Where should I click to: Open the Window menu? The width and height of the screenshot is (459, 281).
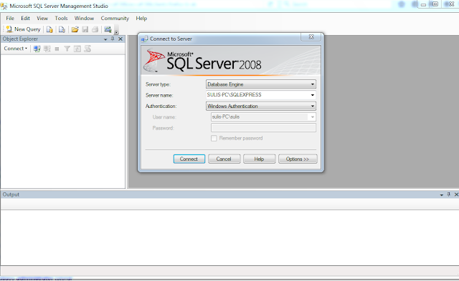84,18
